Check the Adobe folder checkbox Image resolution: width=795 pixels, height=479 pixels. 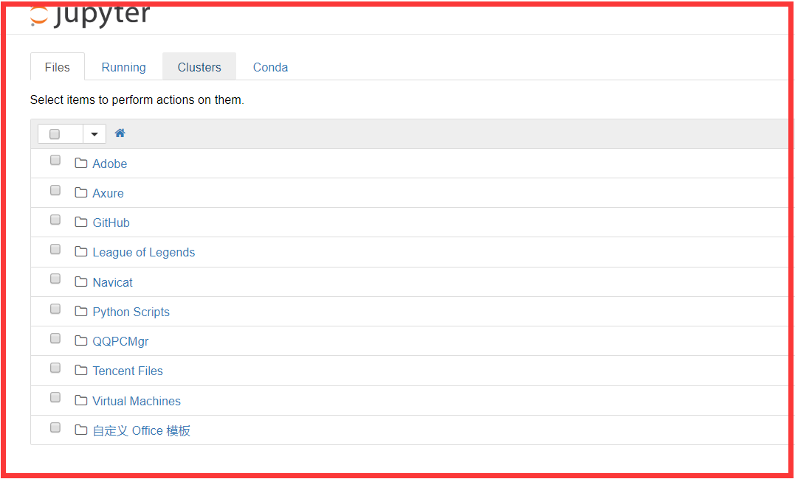point(55,160)
